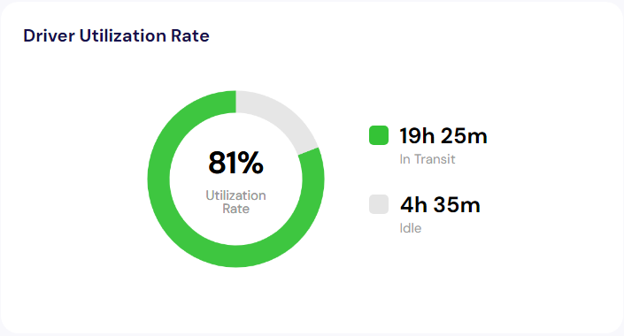Click the 25m portion of the In Transit time
Viewport: 624px width, 336px height.
click(464, 135)
